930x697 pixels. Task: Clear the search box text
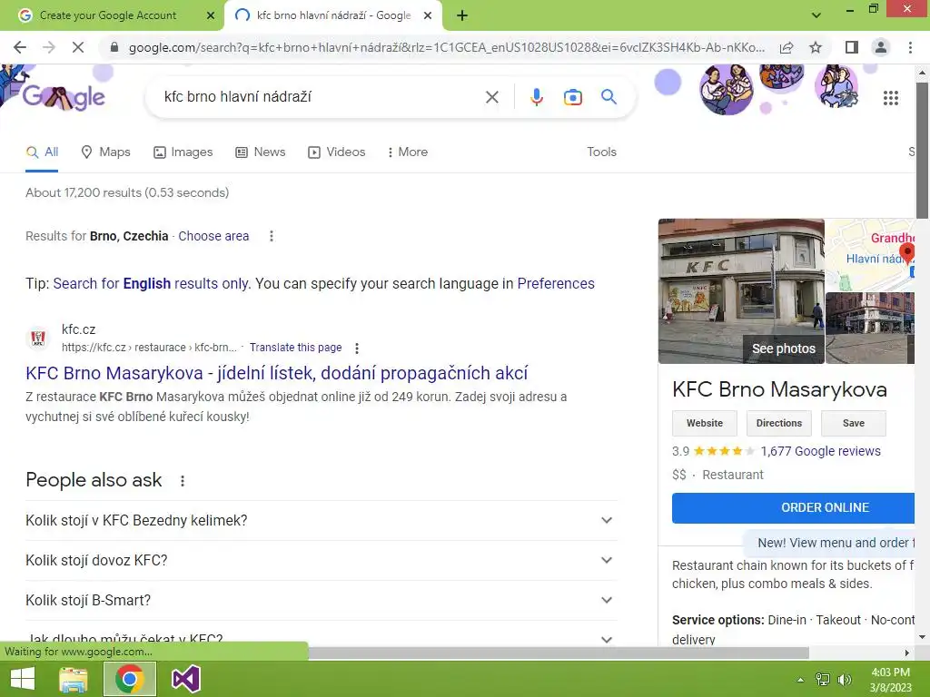point(491,96)
